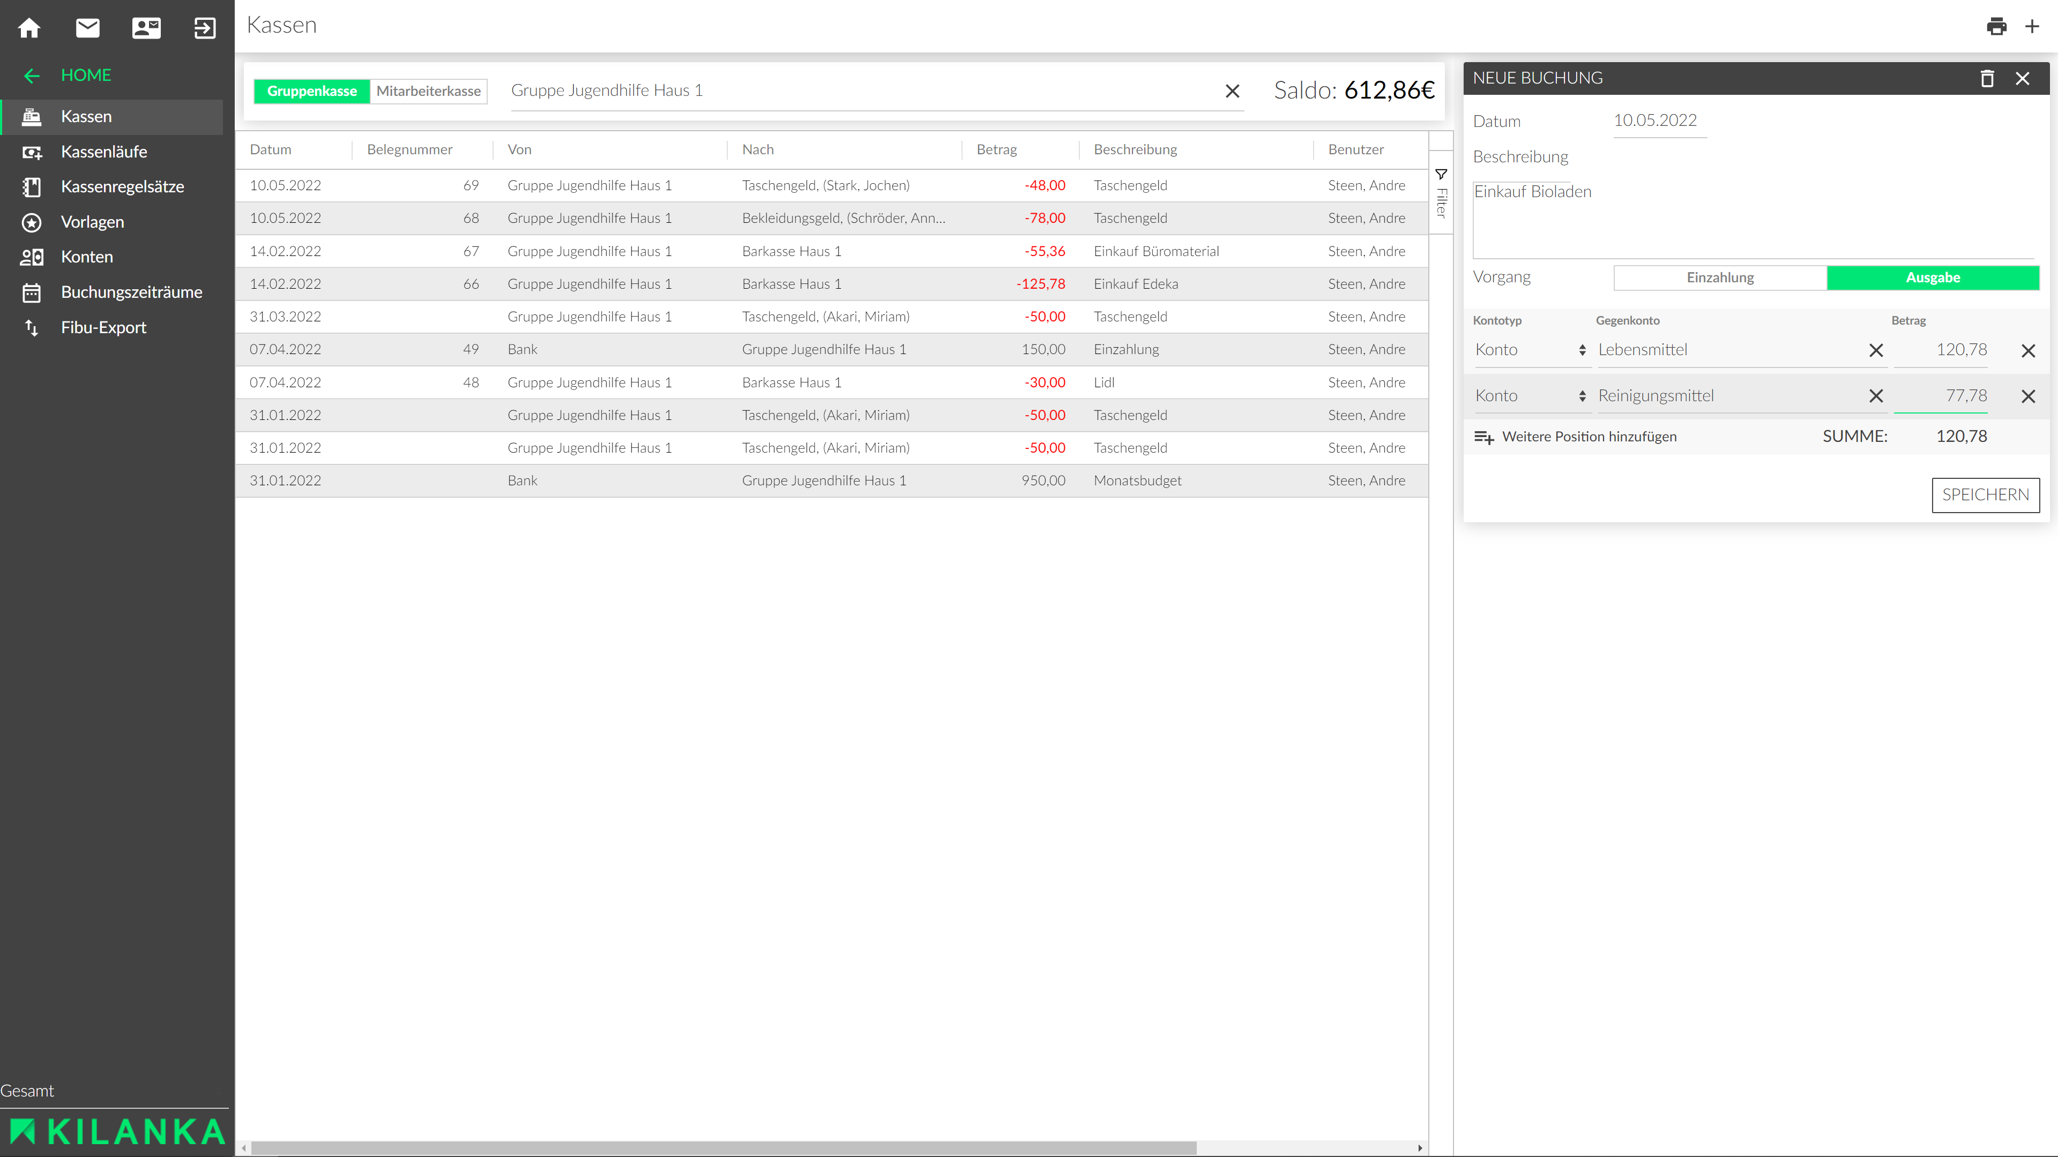The height and width of the screenshot is (1157, 2058).
Task: Go to Fibu-Export menu item
Action: tap(103, 327)
